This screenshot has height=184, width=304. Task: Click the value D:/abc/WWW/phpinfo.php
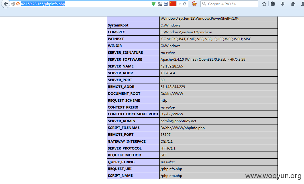tap(183, 128)
